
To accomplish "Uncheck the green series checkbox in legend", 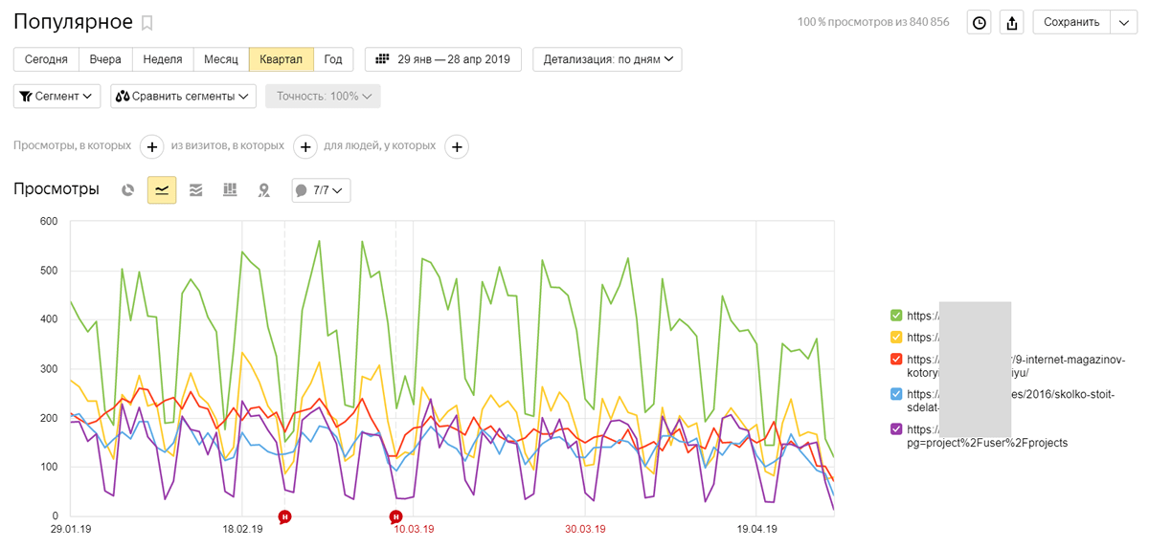I will point(896,316).
